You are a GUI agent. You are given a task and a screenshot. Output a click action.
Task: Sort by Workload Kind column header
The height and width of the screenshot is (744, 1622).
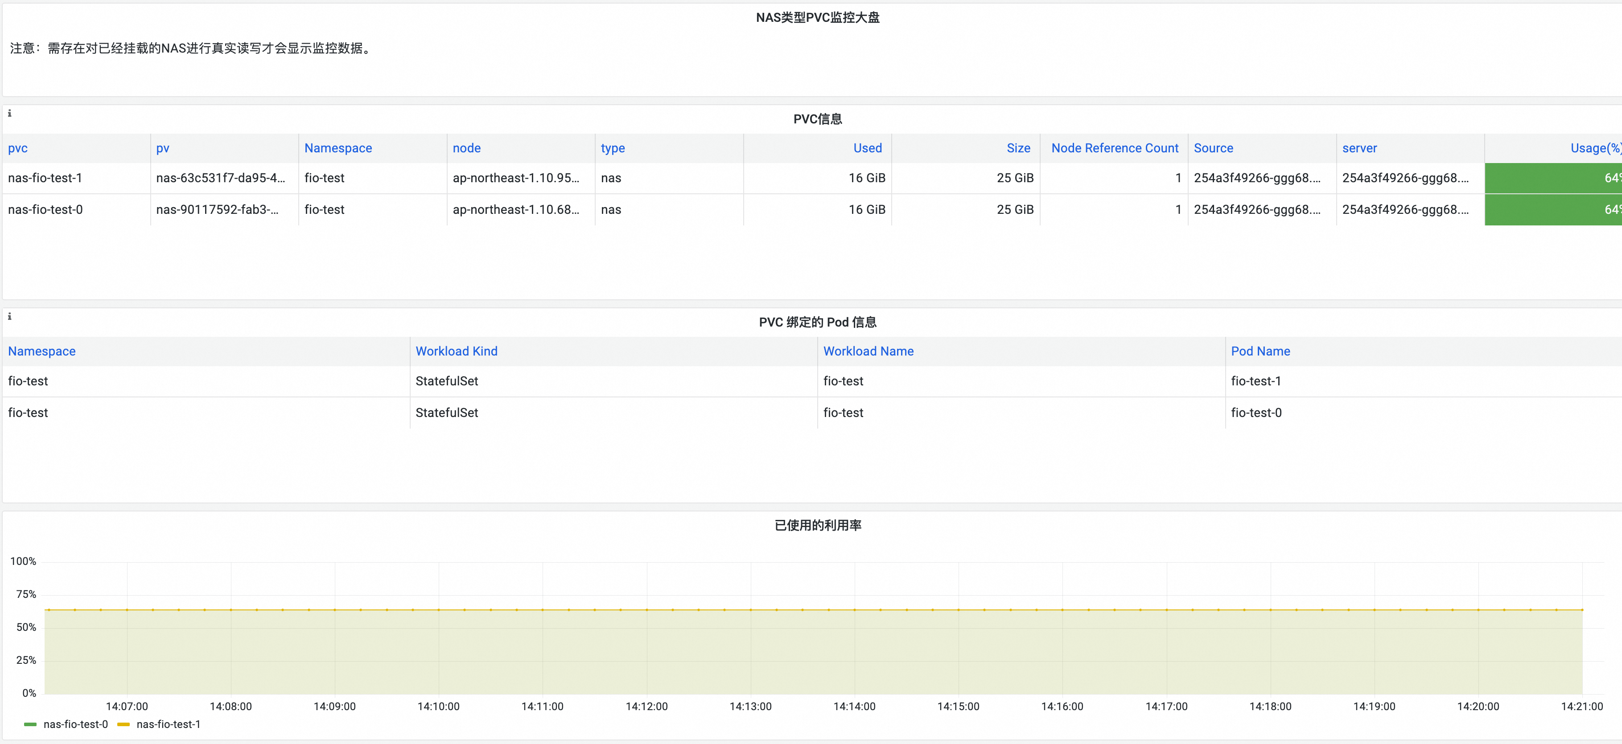tap(457, 351)
